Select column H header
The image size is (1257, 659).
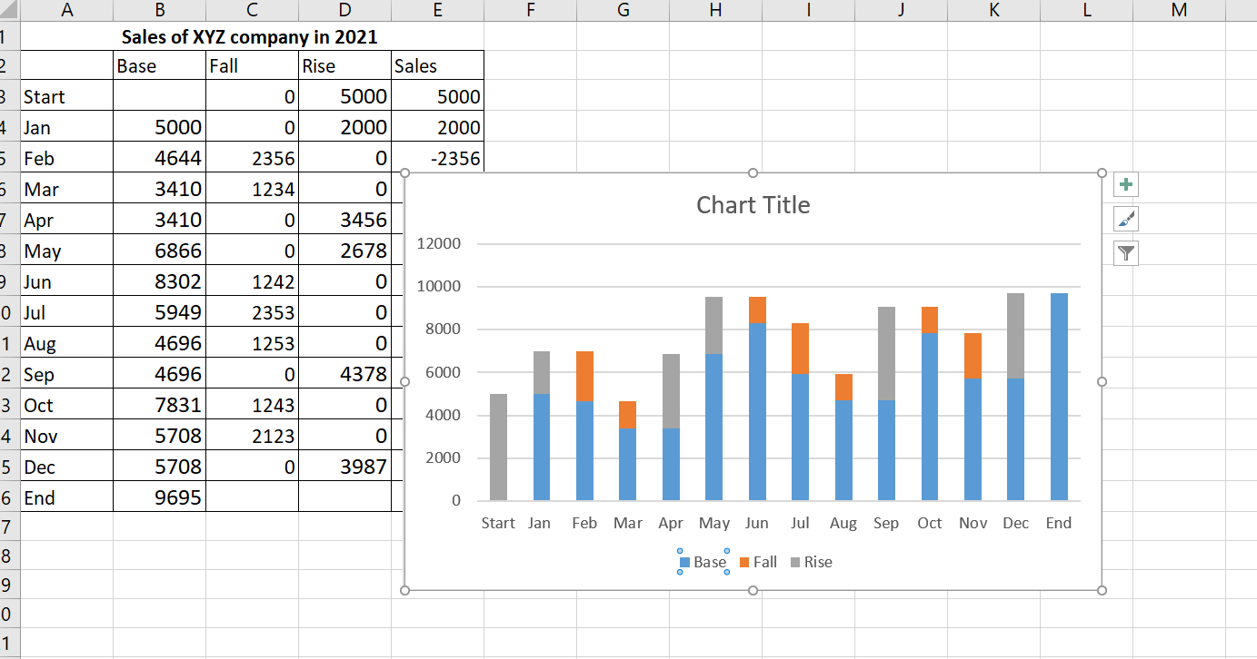pyautogui.click(x=715, y=11)
